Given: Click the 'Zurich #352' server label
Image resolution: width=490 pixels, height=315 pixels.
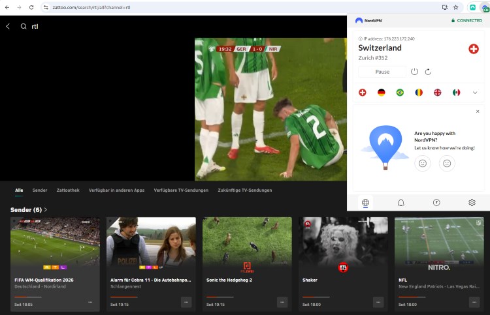Looking at the screenshot, I should tap(373, 58).
